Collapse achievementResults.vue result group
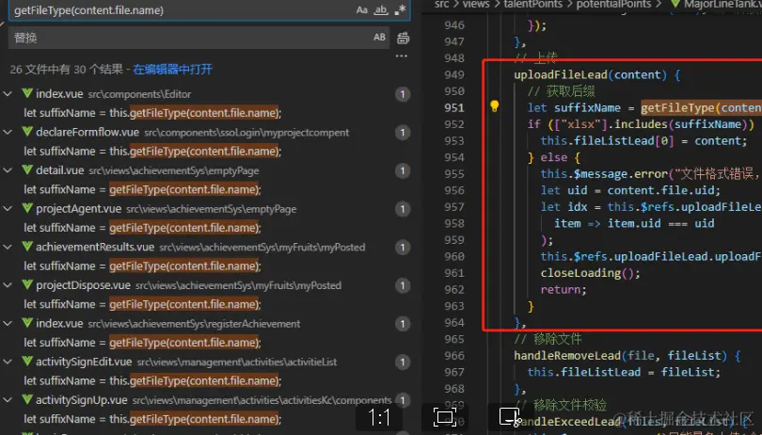762x435 pixels. [8, 248]
